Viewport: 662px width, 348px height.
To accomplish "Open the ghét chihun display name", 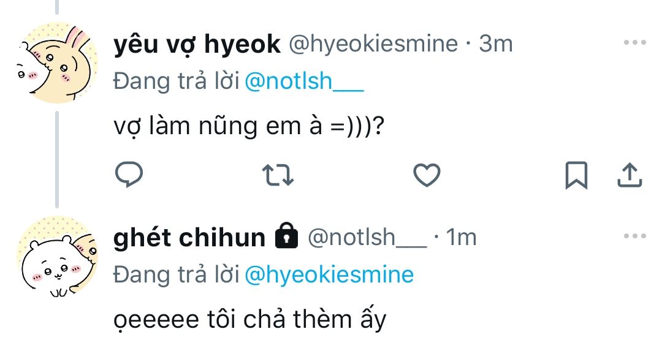I will tap(189, 238).
